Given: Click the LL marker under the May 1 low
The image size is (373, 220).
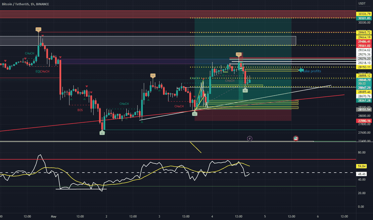Looking at the screenshot, I should [x=102, y=133].
